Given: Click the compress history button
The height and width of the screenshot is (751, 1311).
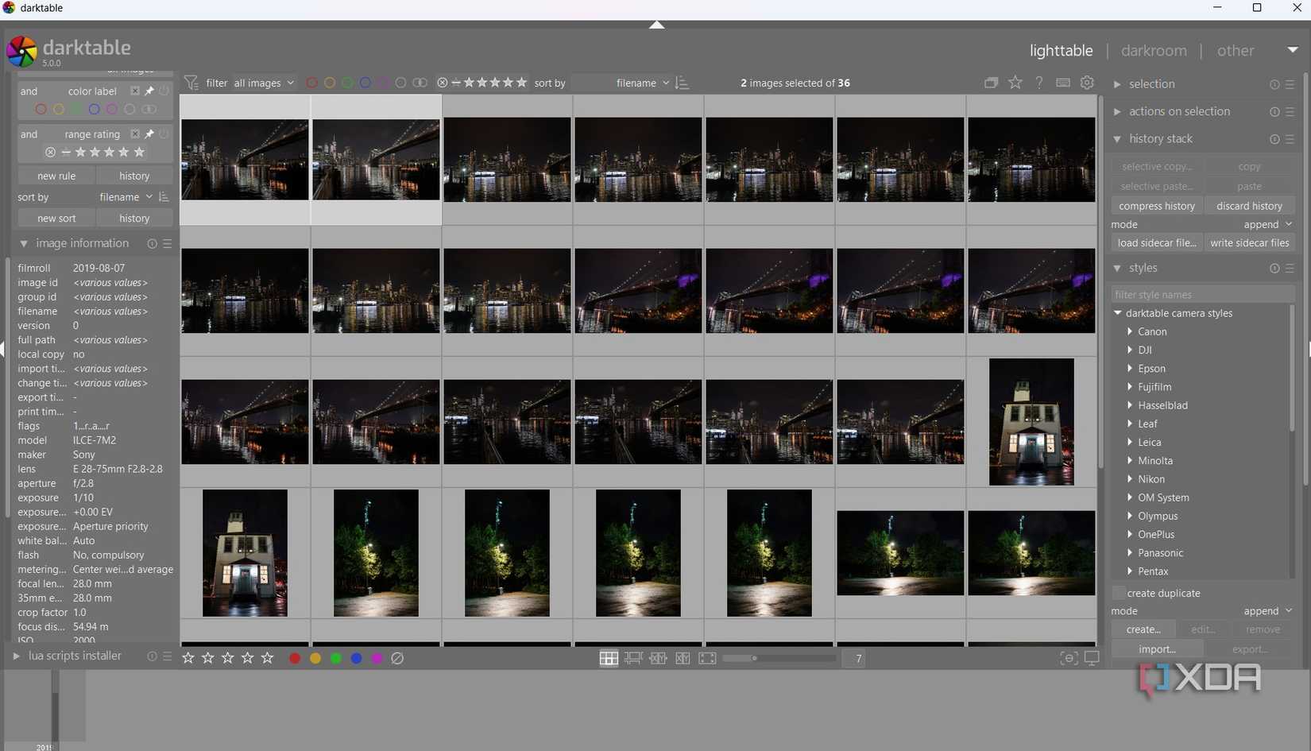Looking at the screenshot, I should [1156, 205].
